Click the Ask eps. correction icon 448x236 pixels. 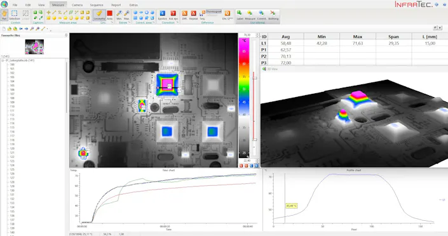click(173, 15)
